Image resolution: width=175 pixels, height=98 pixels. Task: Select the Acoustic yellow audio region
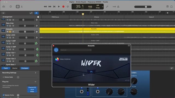click(x=107, y=30)
